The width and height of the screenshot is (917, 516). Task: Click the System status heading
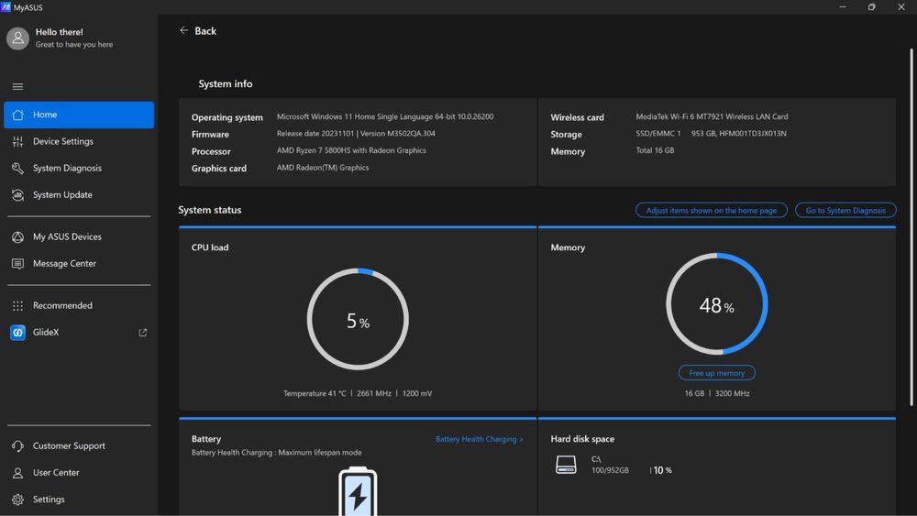[210, 210]
